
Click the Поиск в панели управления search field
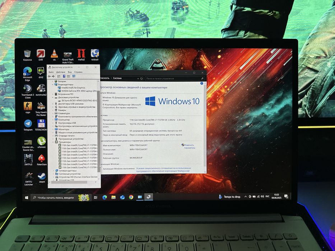point(175,79)
